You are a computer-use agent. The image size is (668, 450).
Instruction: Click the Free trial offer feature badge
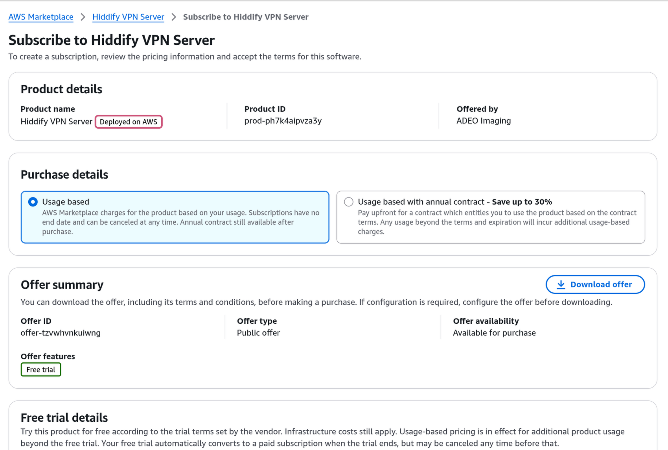click(x=40, y=369)
